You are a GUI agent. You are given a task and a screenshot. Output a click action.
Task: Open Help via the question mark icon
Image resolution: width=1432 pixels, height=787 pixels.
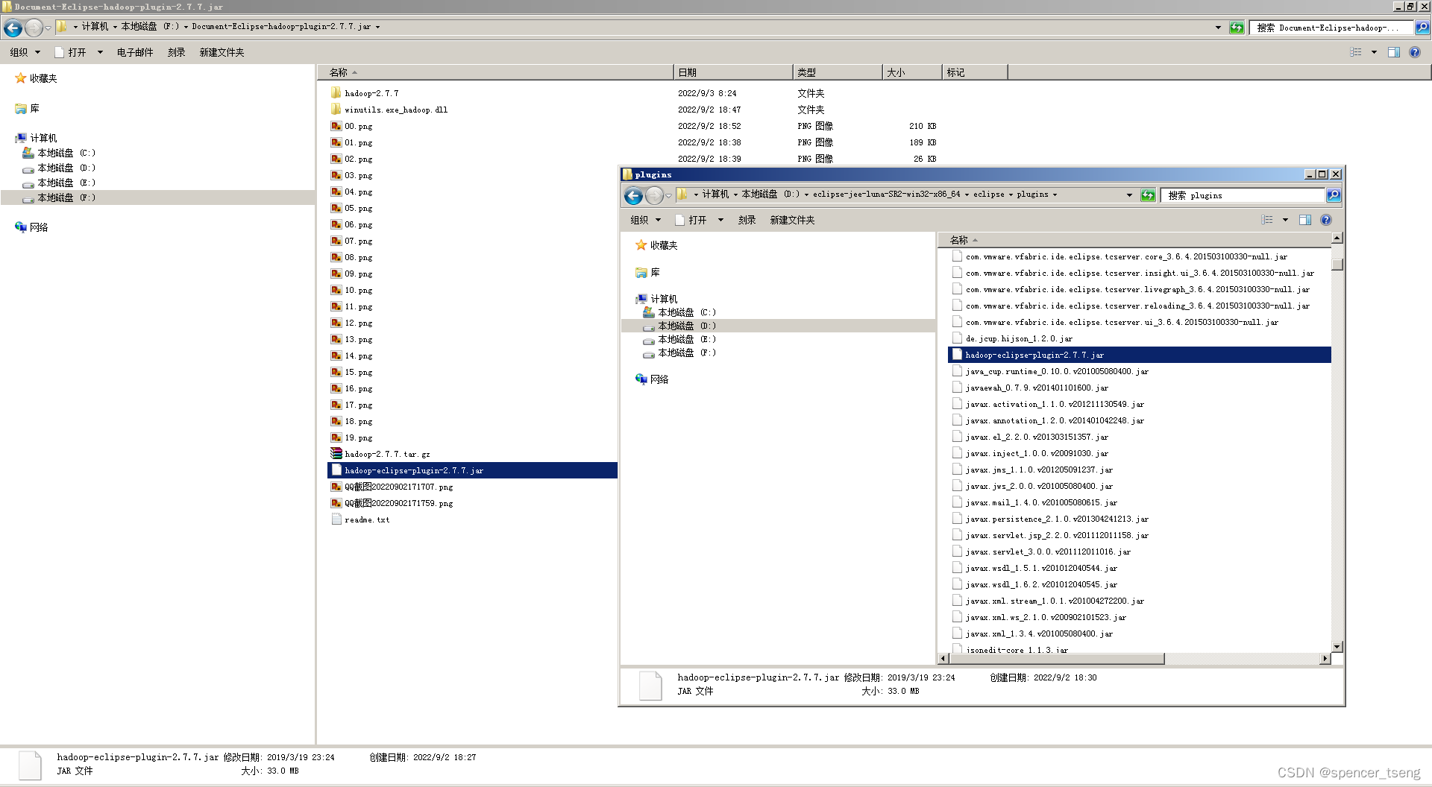point(1415,52)
